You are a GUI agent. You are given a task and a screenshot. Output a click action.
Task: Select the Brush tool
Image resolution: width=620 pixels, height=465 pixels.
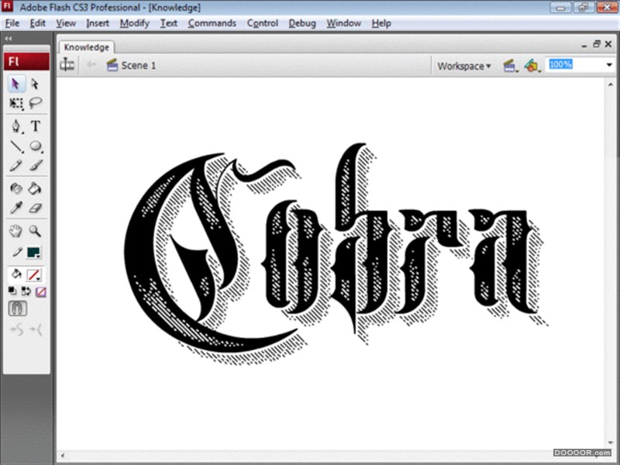tap(35, 165)
